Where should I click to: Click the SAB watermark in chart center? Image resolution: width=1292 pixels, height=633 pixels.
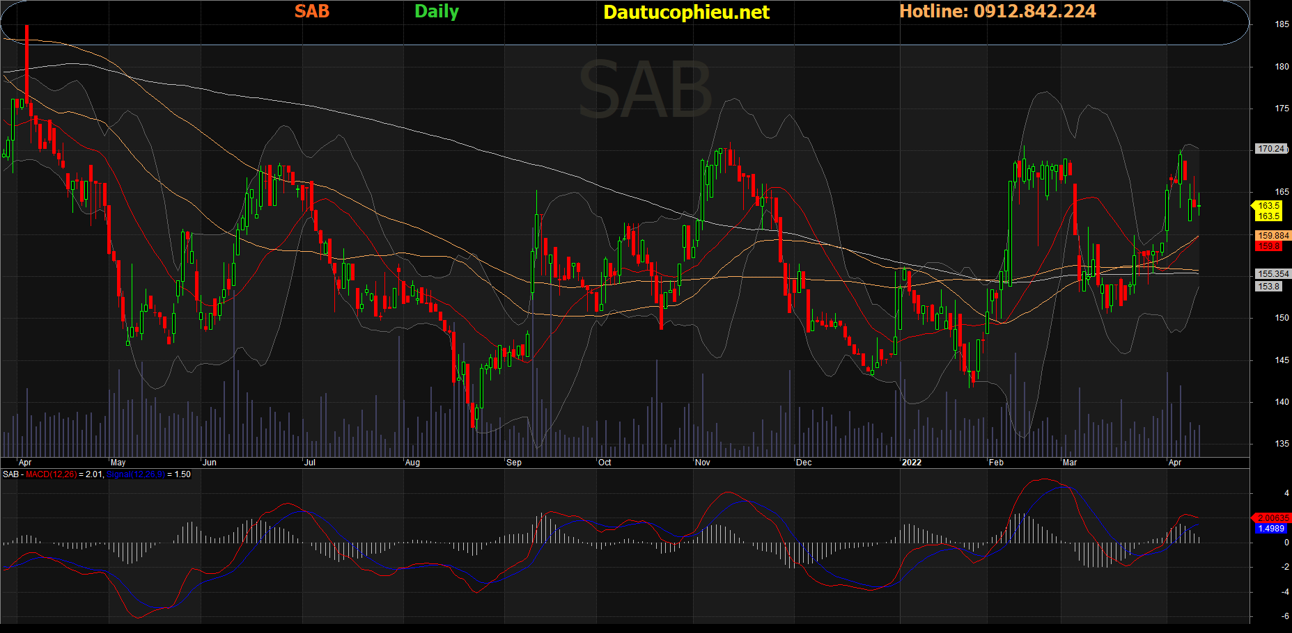point(645,90)
